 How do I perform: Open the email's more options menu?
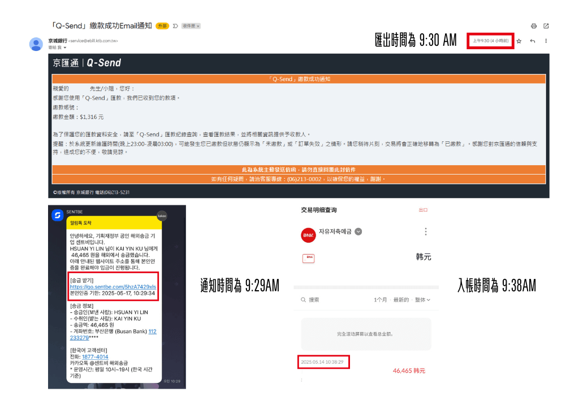[546, 41]
